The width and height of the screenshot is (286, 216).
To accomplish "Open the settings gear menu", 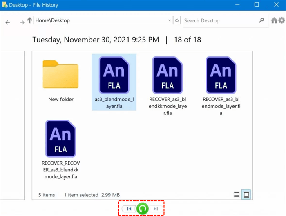I will click(281, 20).
